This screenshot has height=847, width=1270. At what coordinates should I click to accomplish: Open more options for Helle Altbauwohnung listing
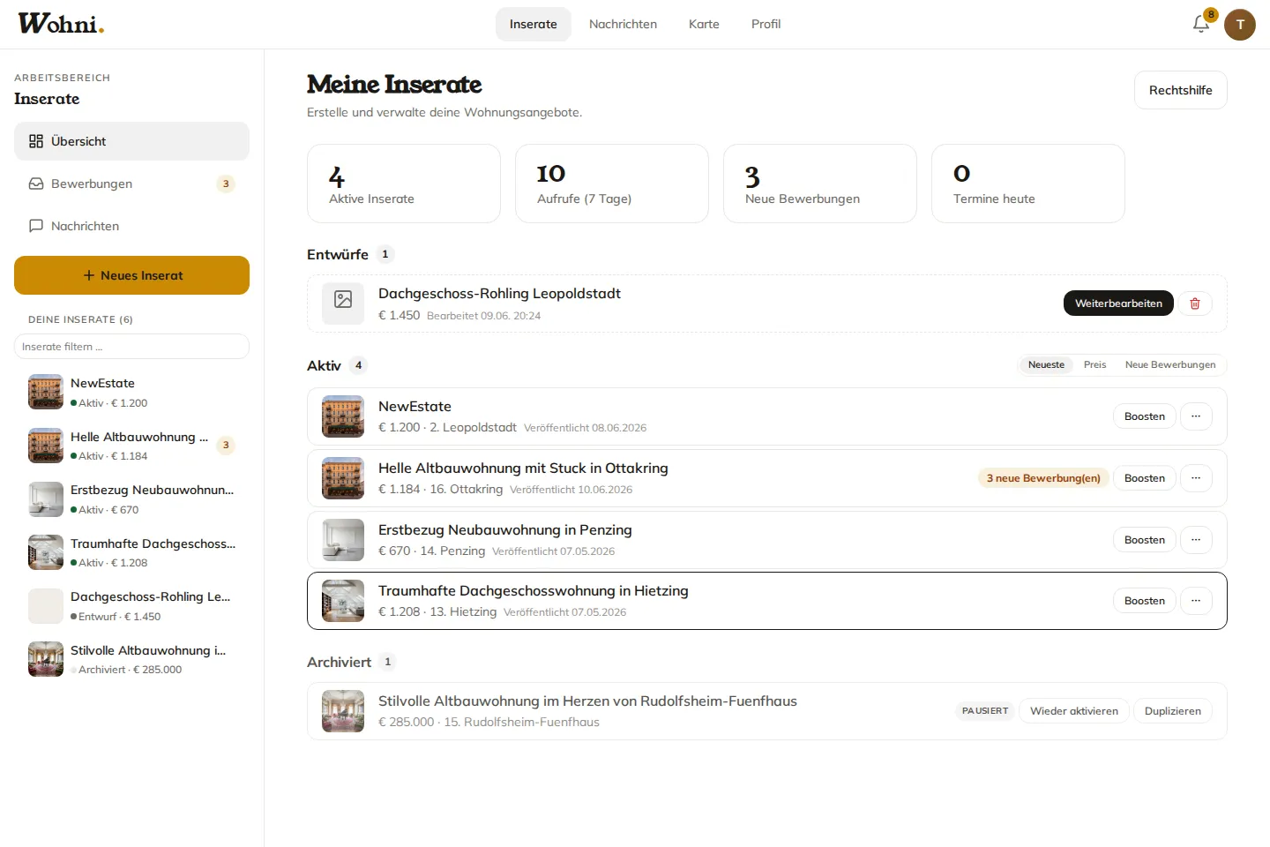[x=1196, y=478]
